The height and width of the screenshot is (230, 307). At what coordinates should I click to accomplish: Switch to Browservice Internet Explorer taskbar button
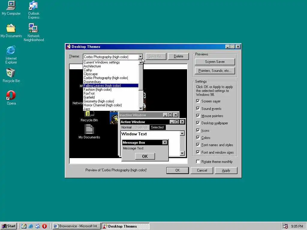(x=77, y=226)
